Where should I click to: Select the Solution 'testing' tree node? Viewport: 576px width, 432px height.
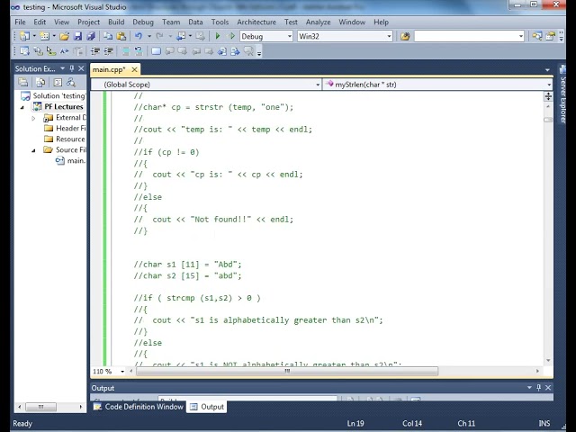click(x=53, y=96)
